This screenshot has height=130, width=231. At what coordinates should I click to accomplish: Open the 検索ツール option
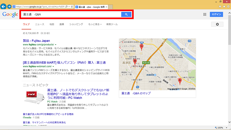(x=112, y=24)
